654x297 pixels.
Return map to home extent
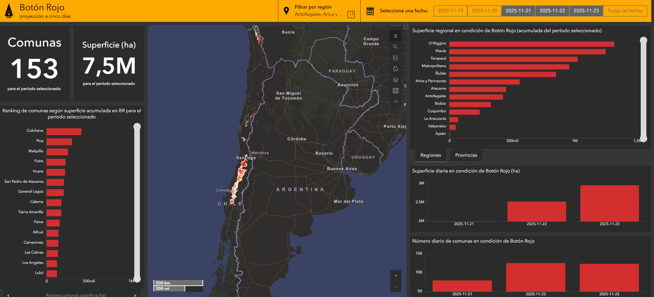click(x=396, y=69)
